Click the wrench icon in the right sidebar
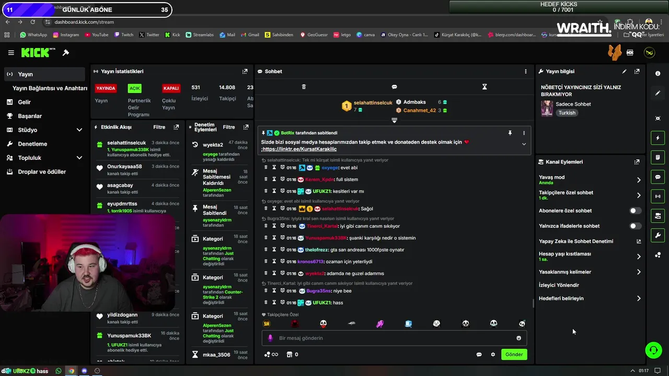This screenshot has height=376, width=669. point(658,236)
